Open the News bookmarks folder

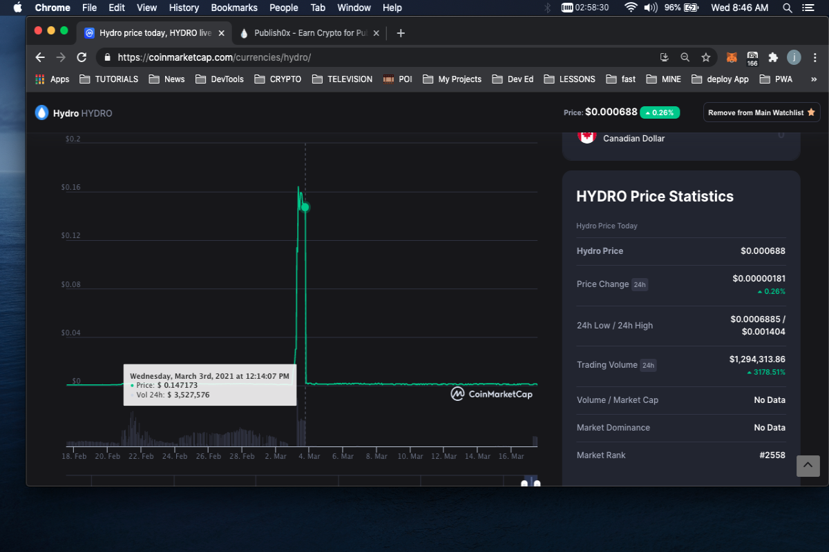point(166,79)
